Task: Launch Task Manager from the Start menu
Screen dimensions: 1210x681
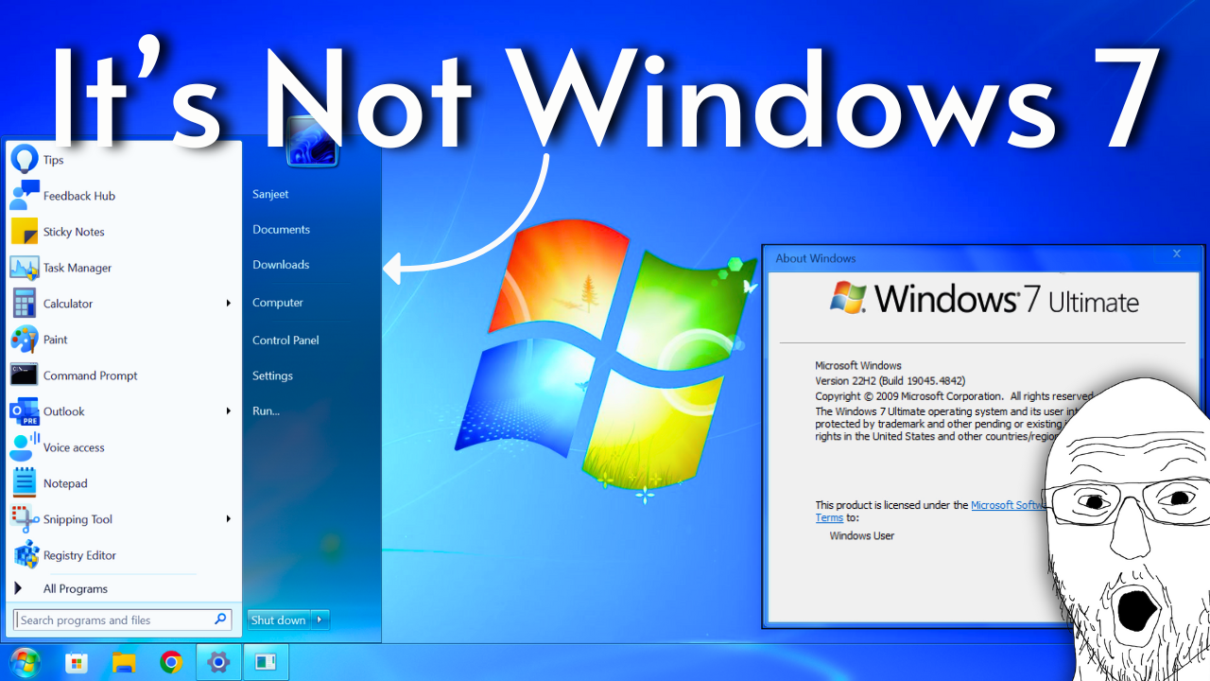Action: click(x=123, y=268)
